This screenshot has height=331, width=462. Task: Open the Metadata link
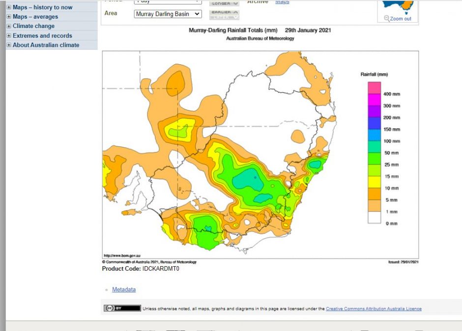pos(124,289)
